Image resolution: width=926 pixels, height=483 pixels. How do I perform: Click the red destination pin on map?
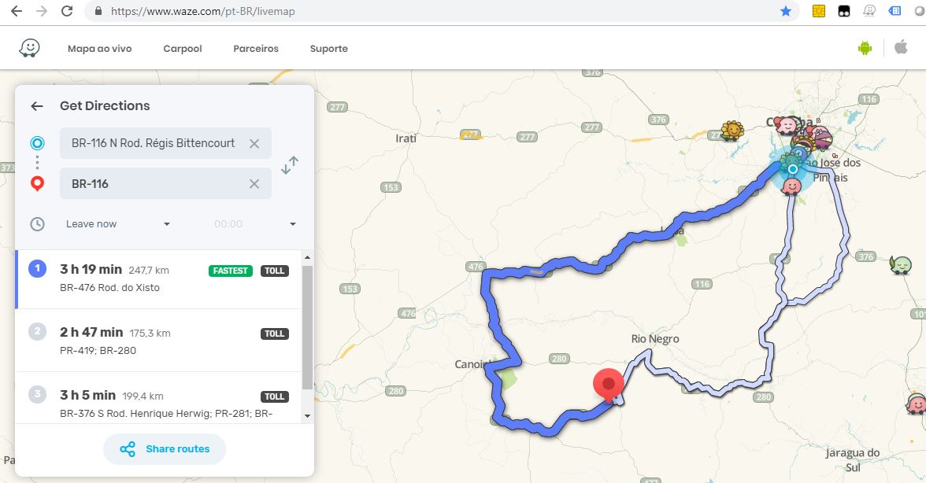click(x=608, y=384)
